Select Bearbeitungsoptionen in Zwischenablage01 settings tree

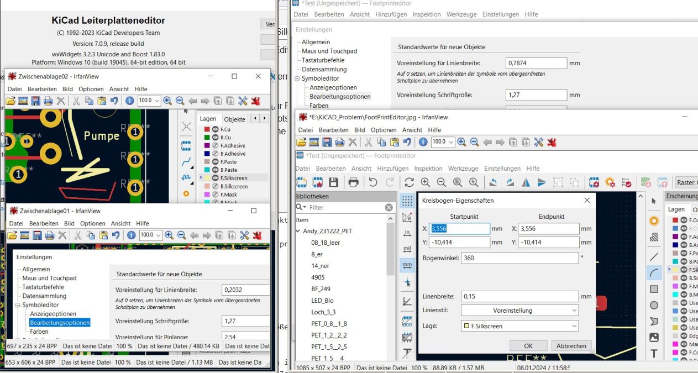click(x=60, y=323)
